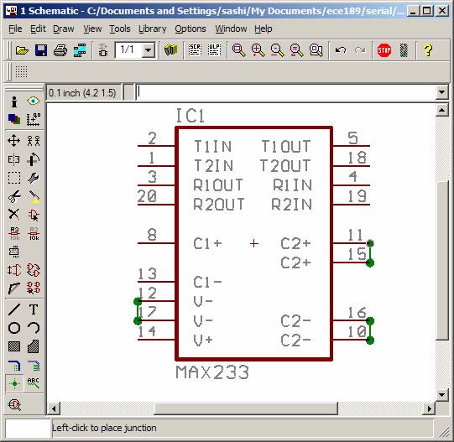Select the Bus tool

[x=14, y=366]
